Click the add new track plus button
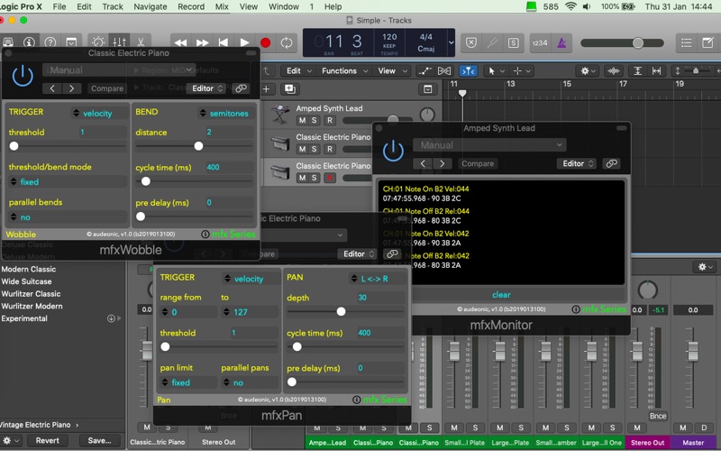 pyautogui.click(x=266, y=88)
